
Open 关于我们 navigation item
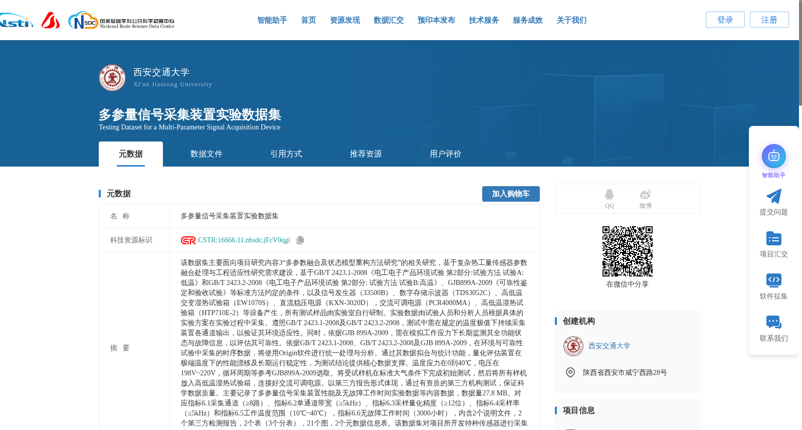[x=571, y=20]
